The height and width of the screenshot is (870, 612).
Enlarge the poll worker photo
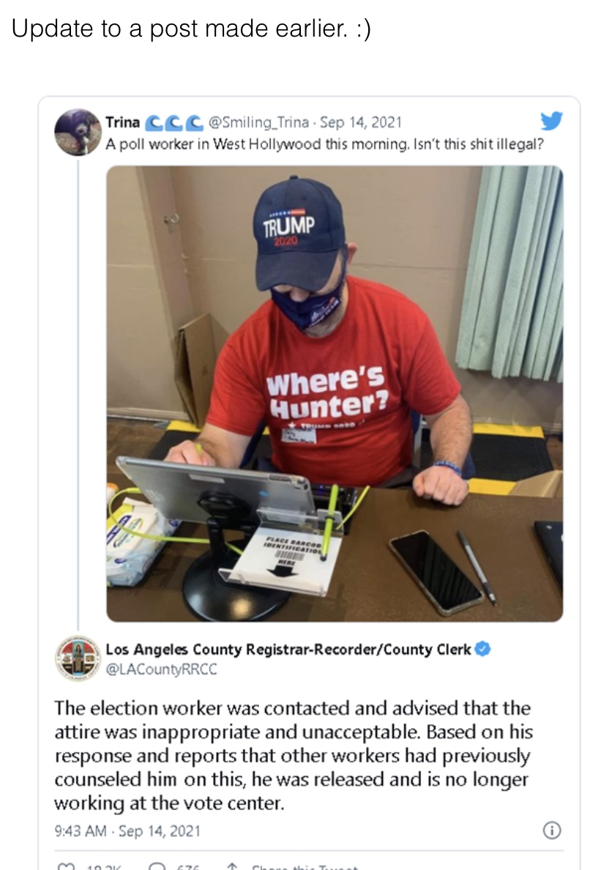pyautogui.click(x=335, y=393)
